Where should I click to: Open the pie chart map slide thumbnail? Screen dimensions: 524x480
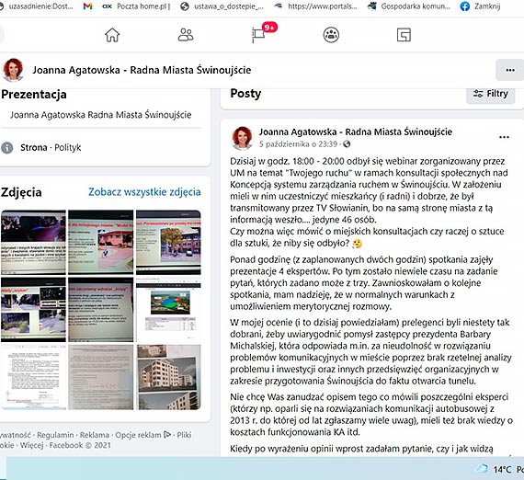coord(168,310)
